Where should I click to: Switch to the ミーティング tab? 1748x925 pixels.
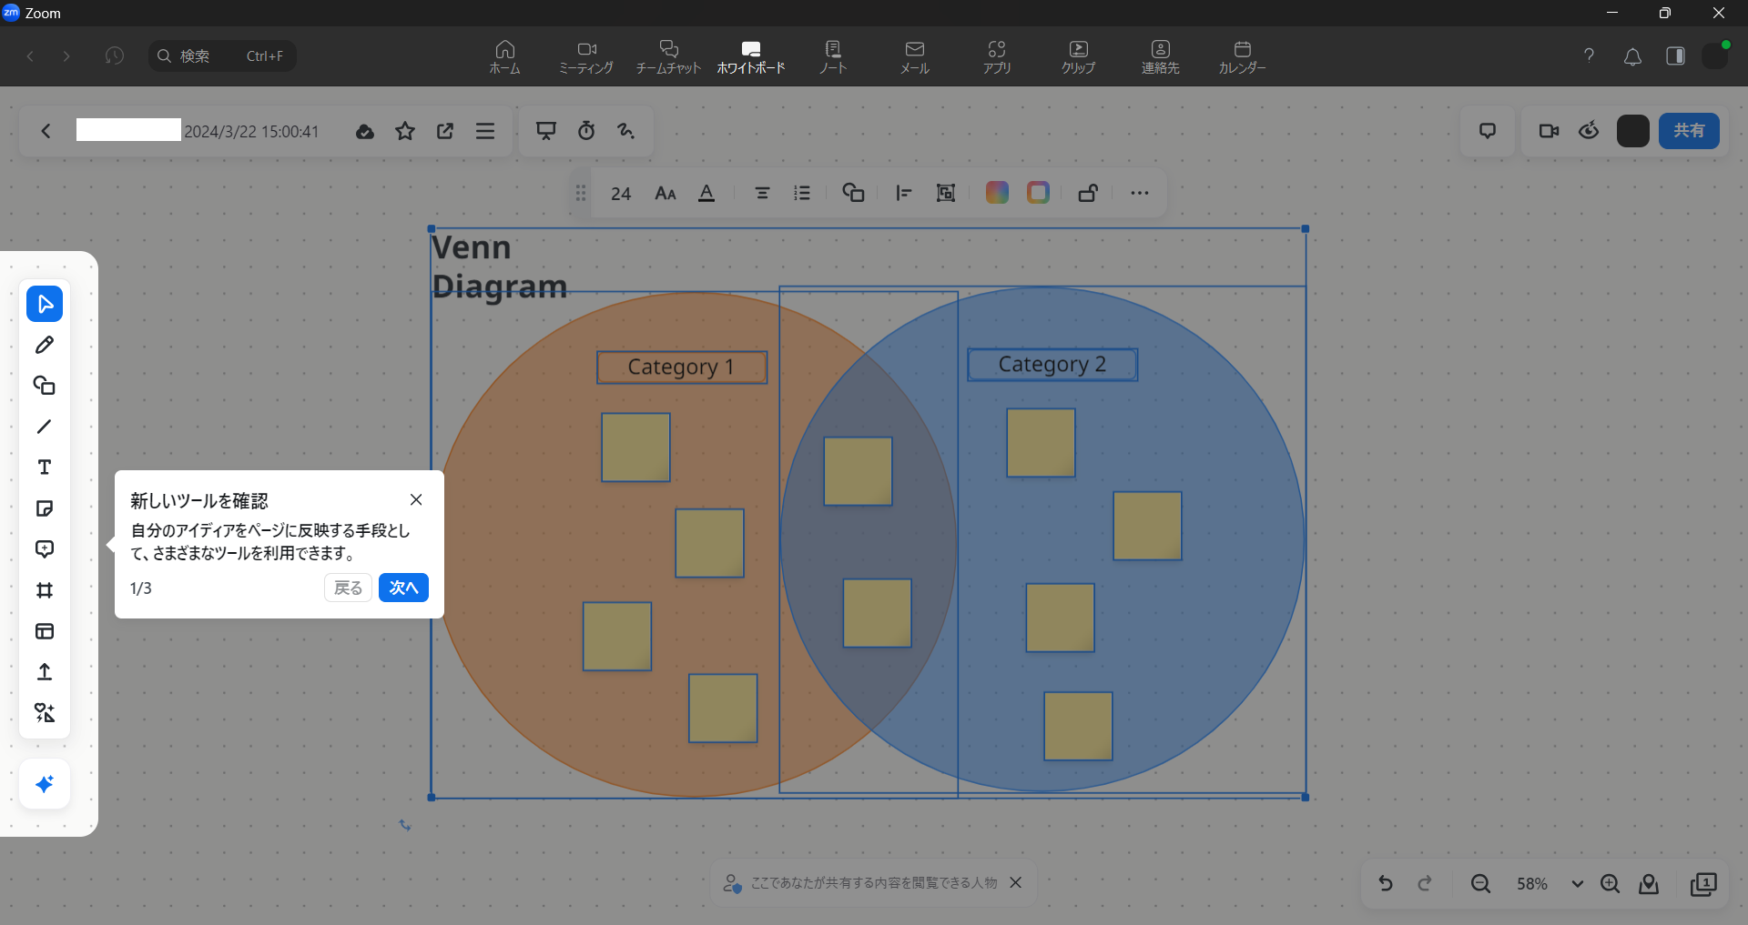pyautogui.click(x=586, y=56)
